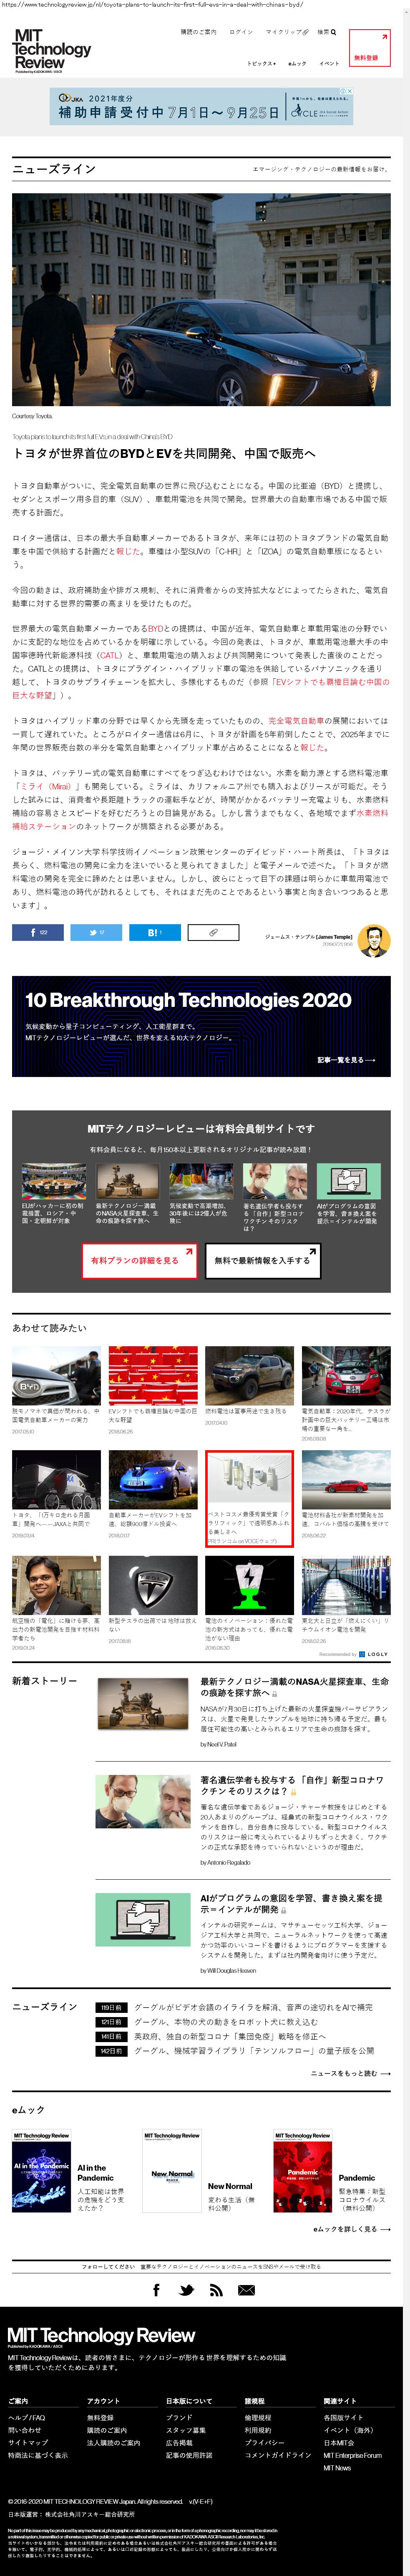Open ログイン in the top nav
Image resolution: width=410 pixels, height=2576 pixels.
(x=241, y=32)
